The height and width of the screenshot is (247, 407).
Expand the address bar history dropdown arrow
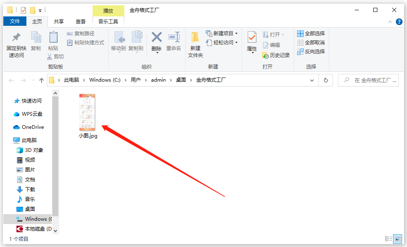tap(312, 80)
